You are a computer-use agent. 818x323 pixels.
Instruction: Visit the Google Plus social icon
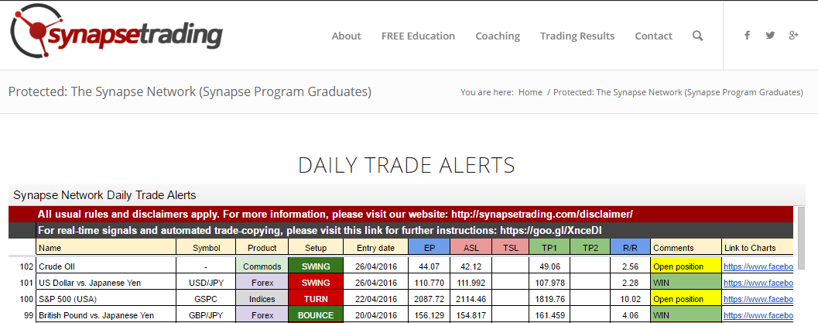(793, 36)
